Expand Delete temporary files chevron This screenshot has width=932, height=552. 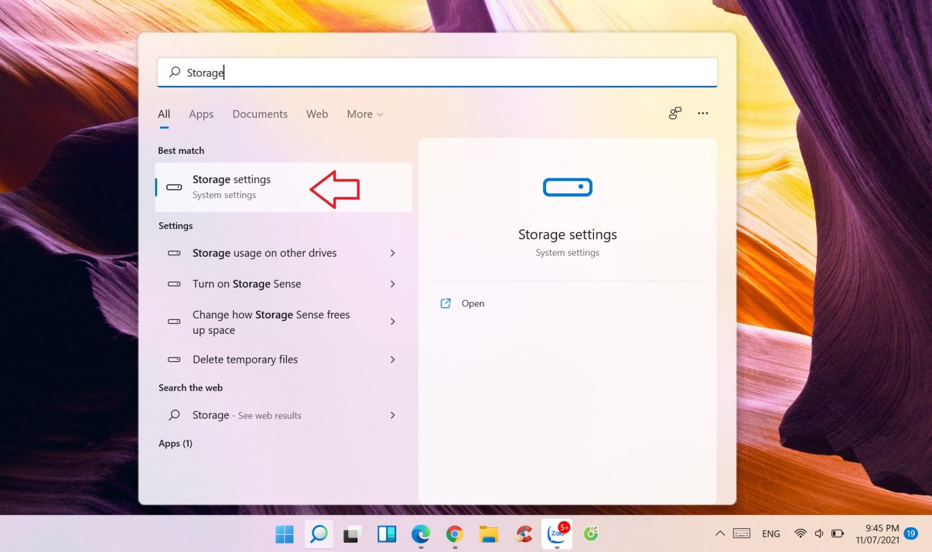(393, 360)
